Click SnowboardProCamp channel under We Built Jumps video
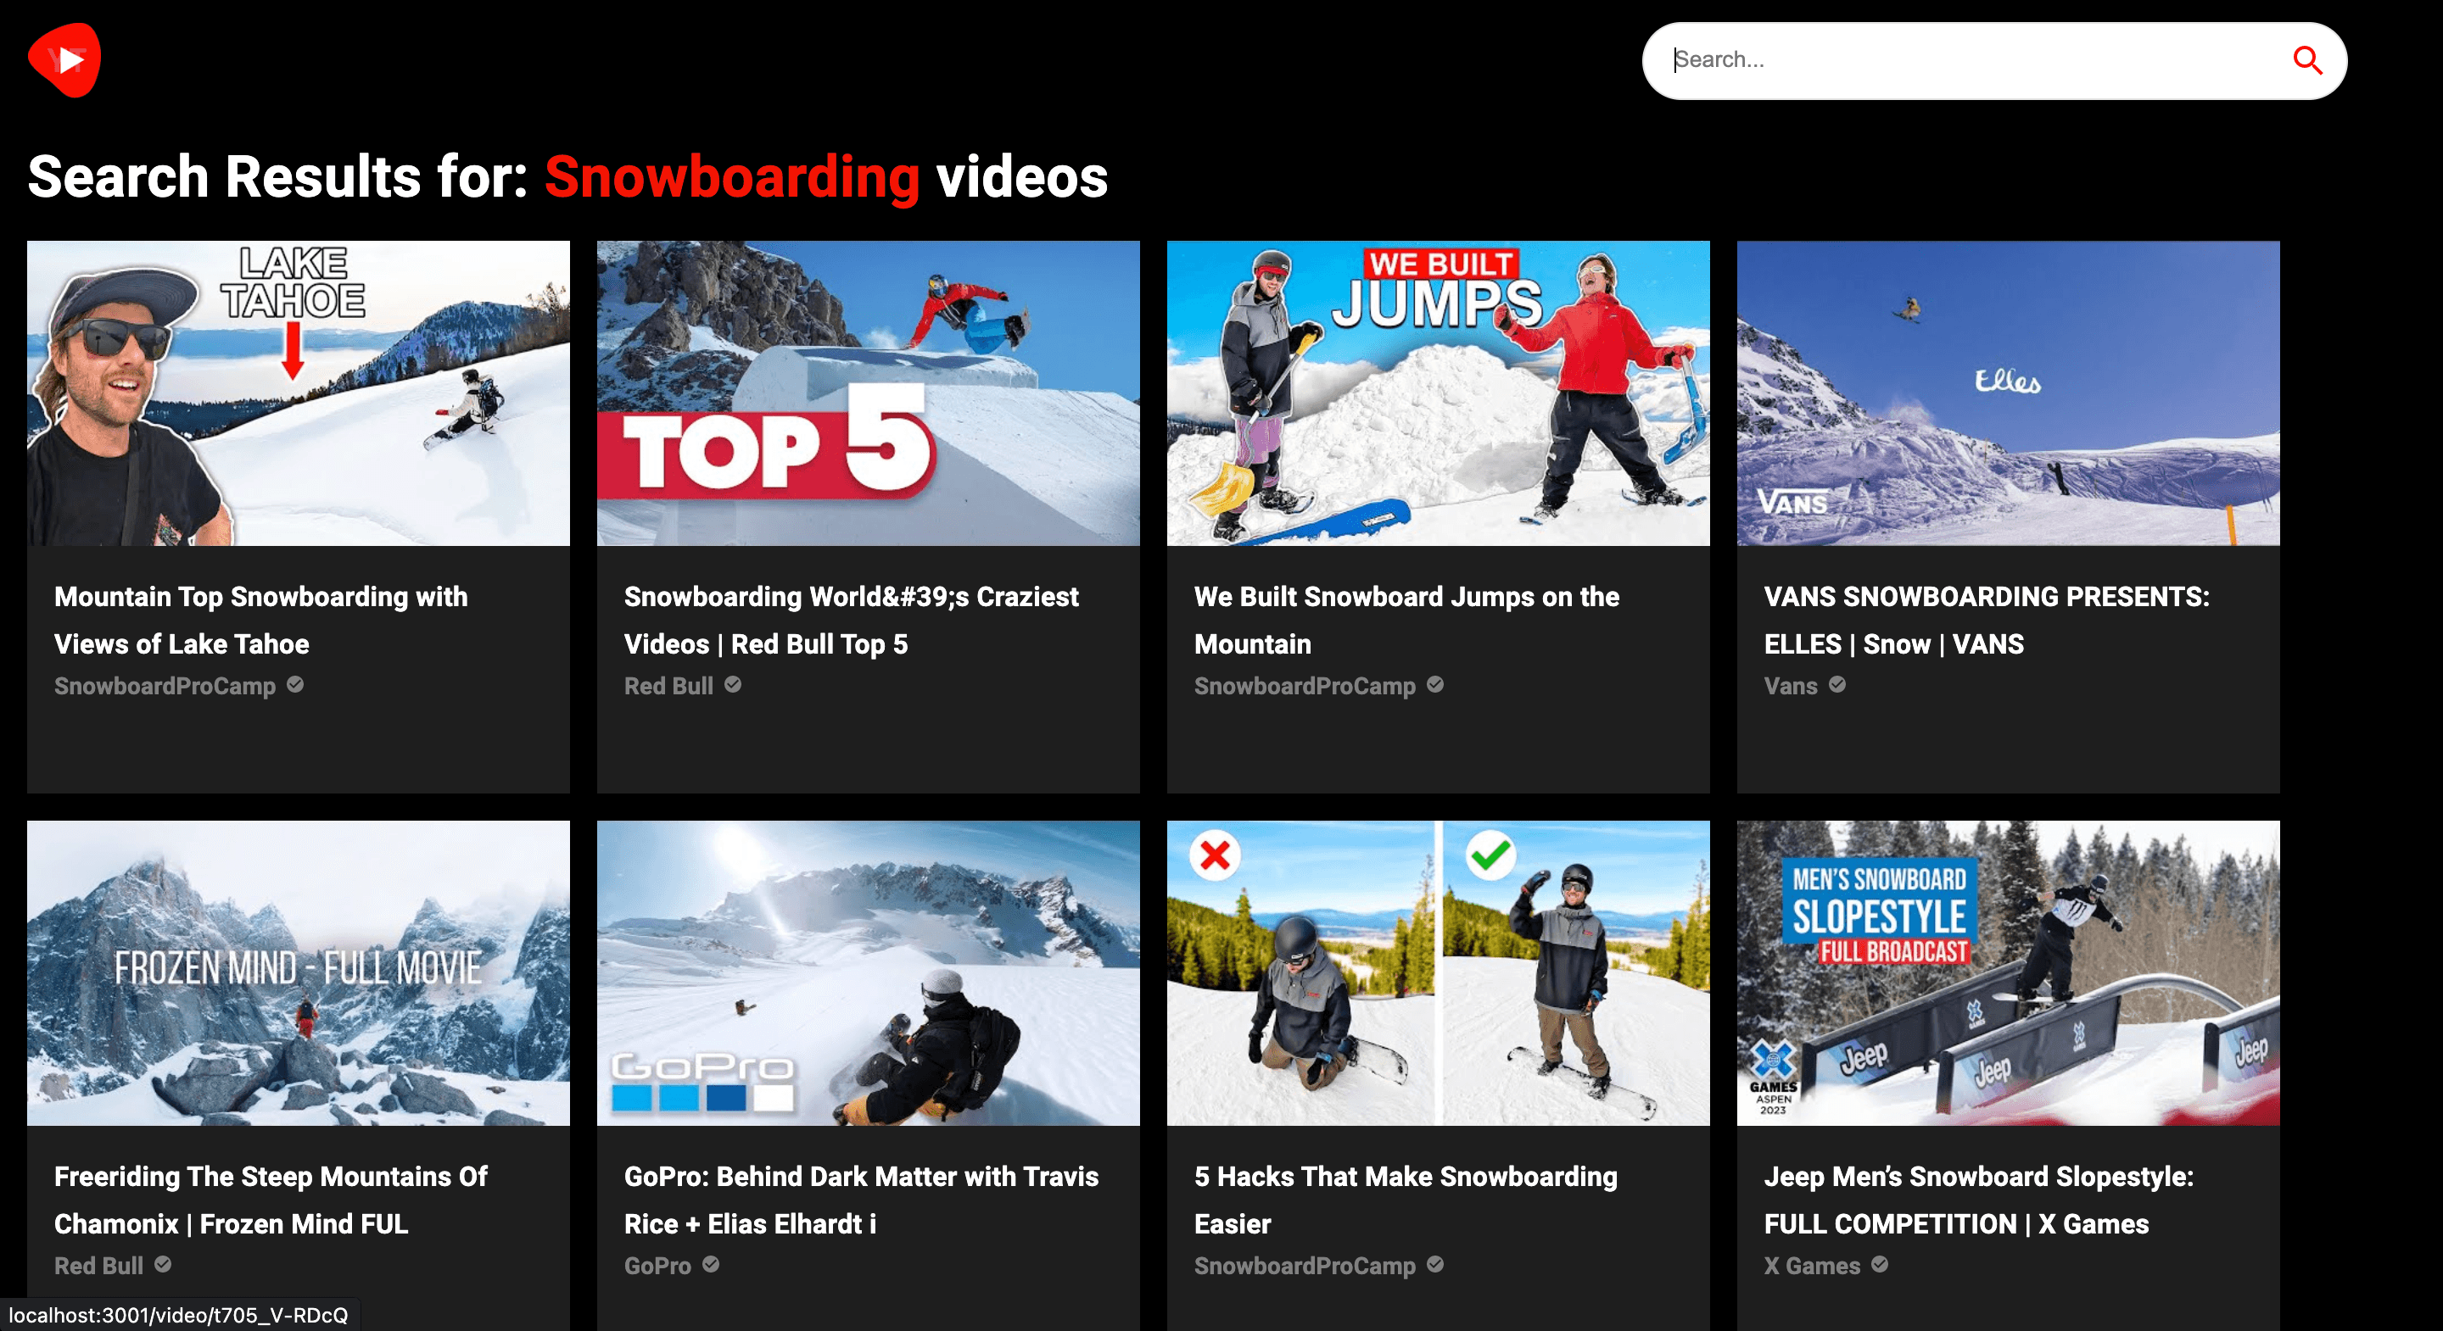The width and height of the screenshot is (2443, 1331). (1305, 685)
